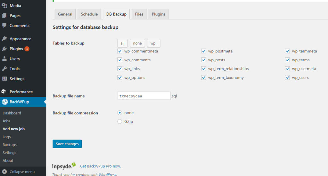Viewport: 328px width, 176px height.
Task: Open the Logs submenu item
Action: click(6, 137)
